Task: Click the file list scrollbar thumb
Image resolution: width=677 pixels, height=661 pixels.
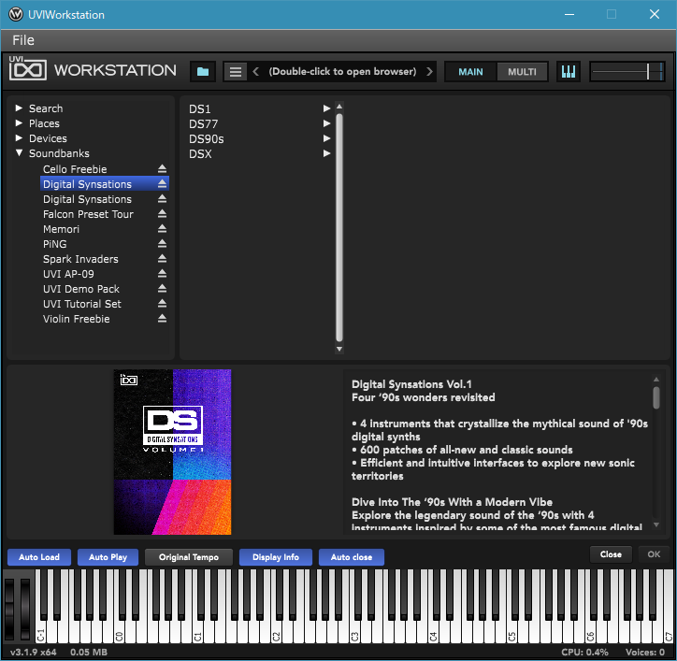Action: [339, 228]
